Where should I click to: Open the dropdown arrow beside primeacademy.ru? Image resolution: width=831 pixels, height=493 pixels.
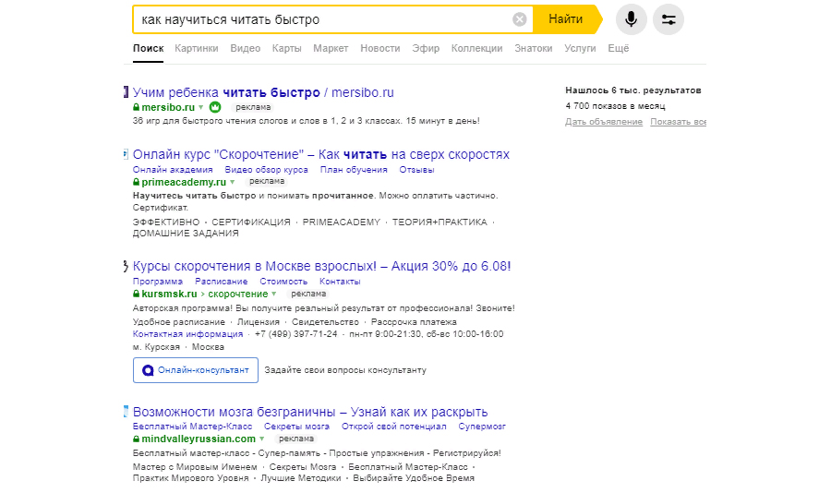click(233, 183)
